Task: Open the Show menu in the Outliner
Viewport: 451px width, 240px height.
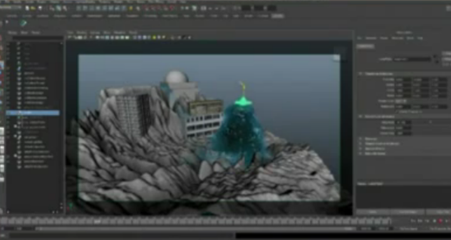Action: coord(24,32)
